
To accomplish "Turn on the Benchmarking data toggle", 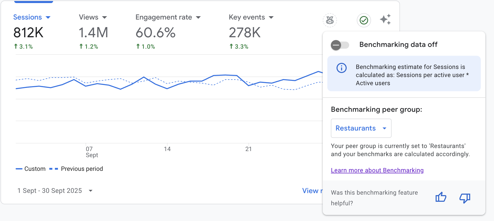I will pos(340,45).
